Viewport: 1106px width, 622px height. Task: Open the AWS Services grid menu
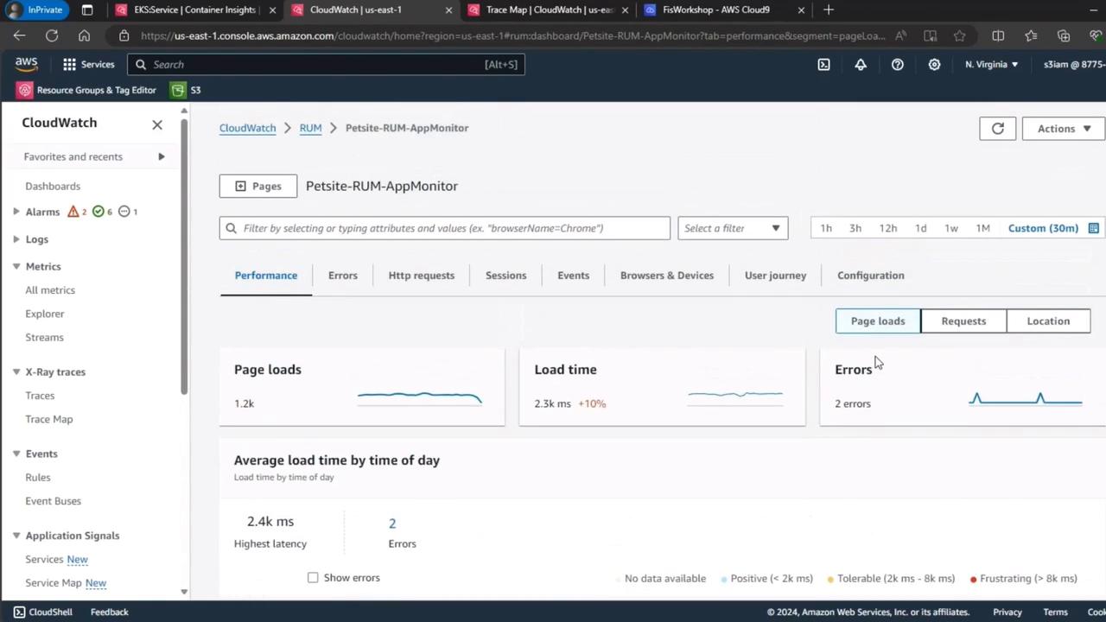tap(88, 65)
